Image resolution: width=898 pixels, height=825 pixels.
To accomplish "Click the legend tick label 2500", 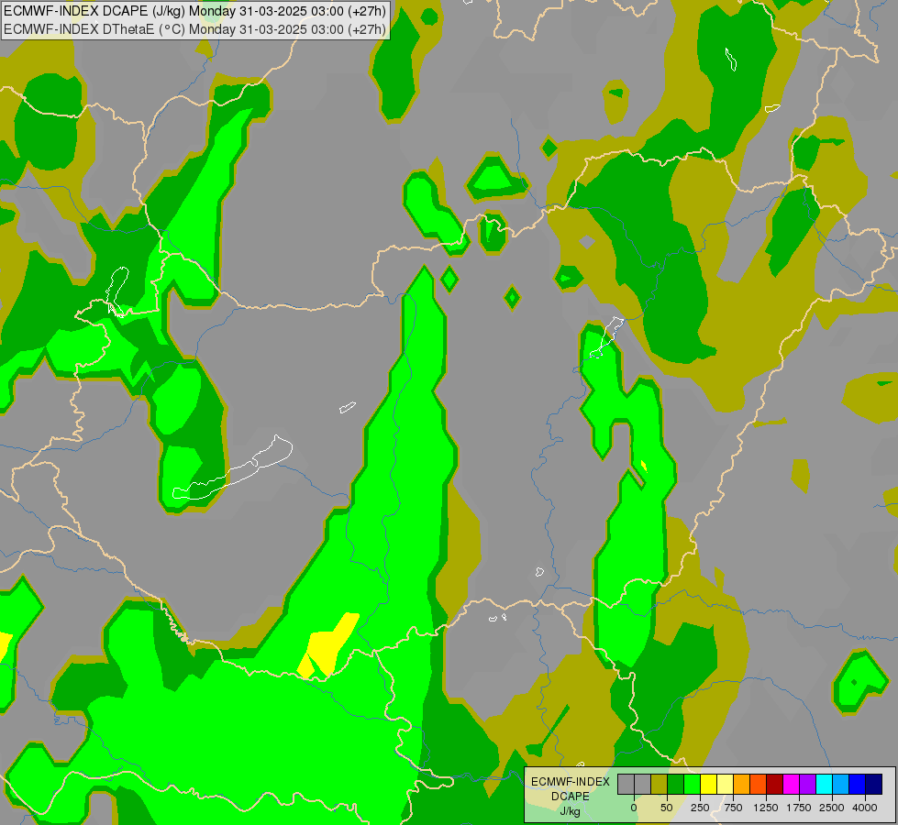I will (832, 808).
